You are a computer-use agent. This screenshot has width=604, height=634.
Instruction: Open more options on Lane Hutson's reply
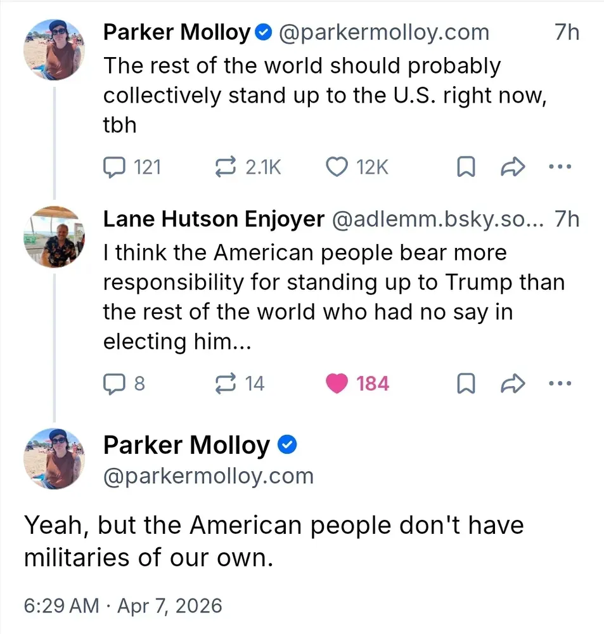point(560,384)
